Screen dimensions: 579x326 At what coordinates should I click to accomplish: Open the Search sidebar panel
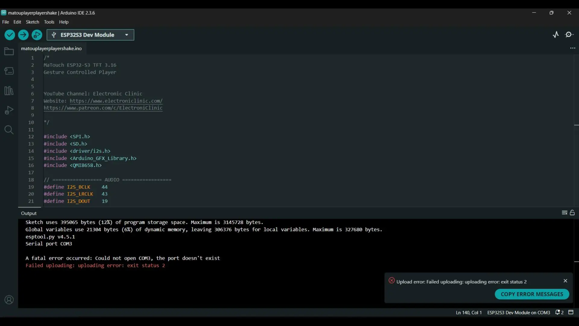[x=9, y=130]
